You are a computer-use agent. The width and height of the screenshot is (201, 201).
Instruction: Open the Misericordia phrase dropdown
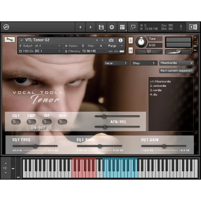tap(176, 63)
